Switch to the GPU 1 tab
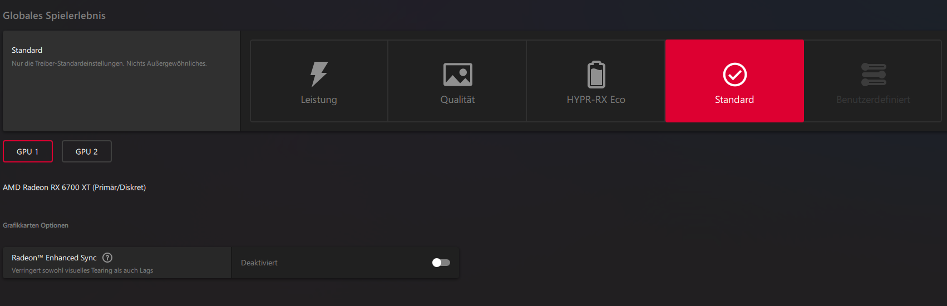 [x=28, y=151]
